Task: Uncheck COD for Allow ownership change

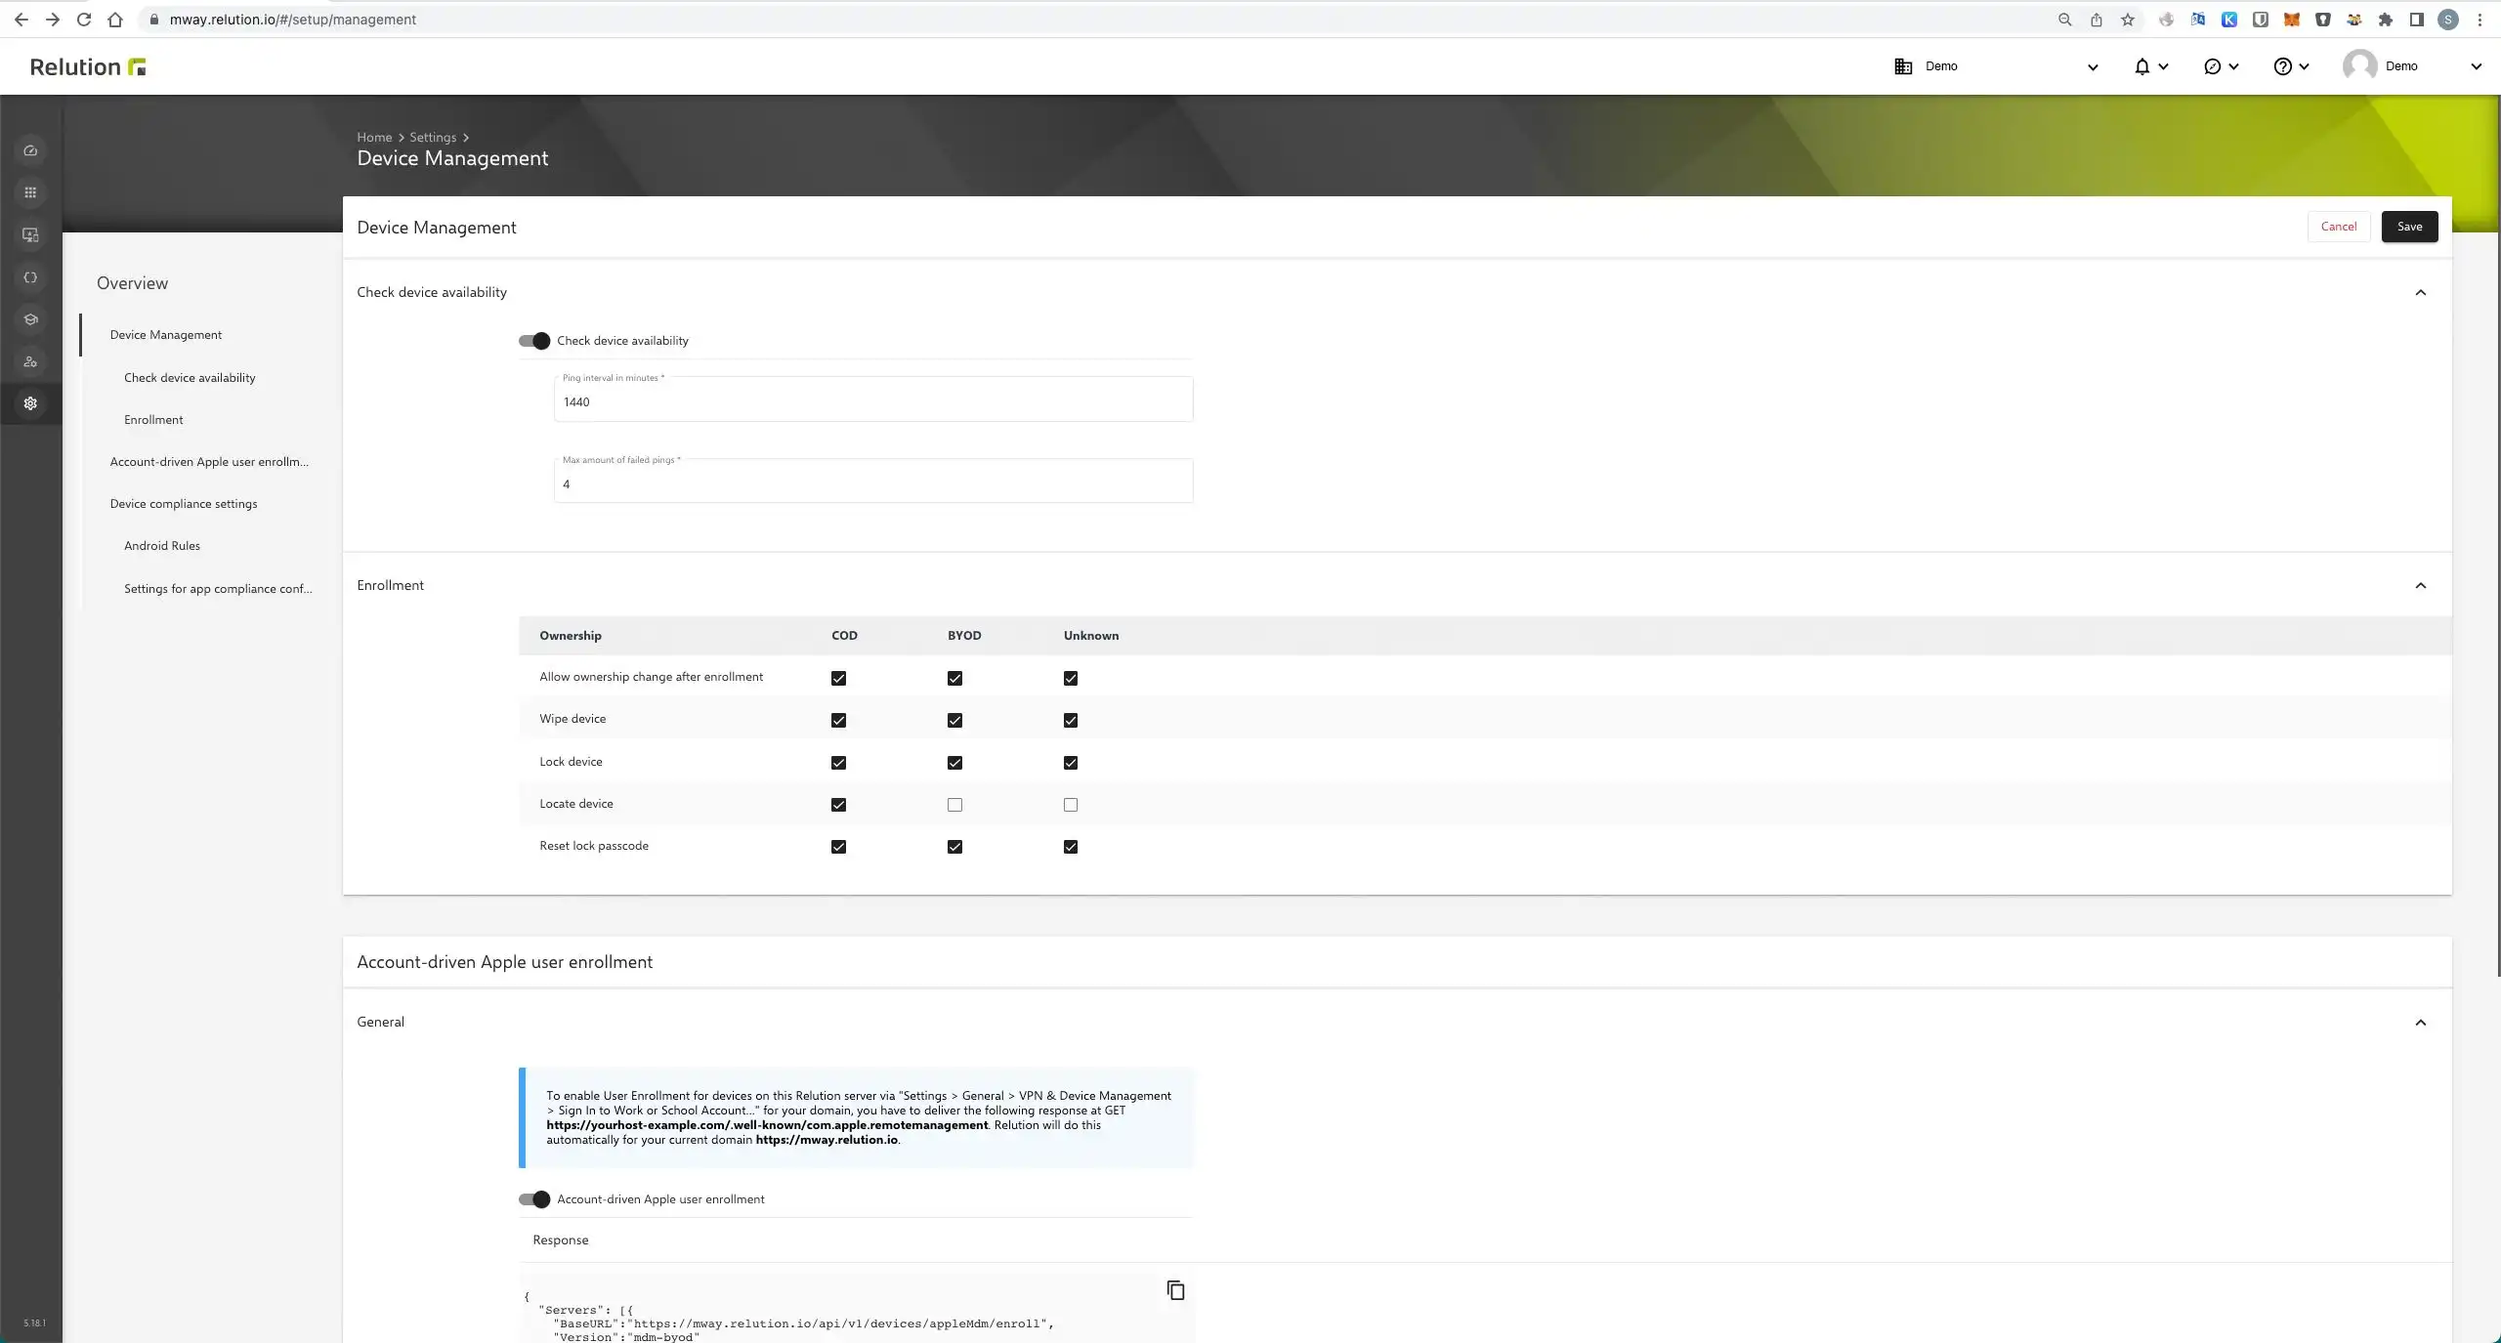Action: [x=838, y=678]
